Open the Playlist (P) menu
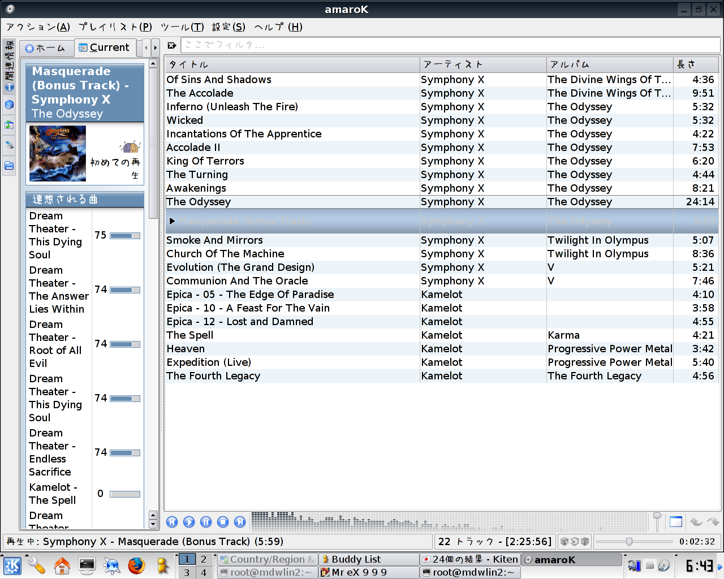This screenshot has height=579, width=724. pos(115,27)
